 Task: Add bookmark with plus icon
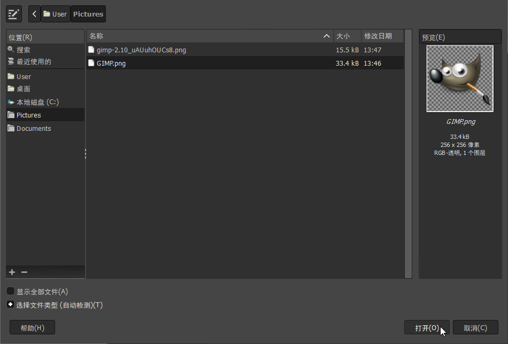[12, 272]
